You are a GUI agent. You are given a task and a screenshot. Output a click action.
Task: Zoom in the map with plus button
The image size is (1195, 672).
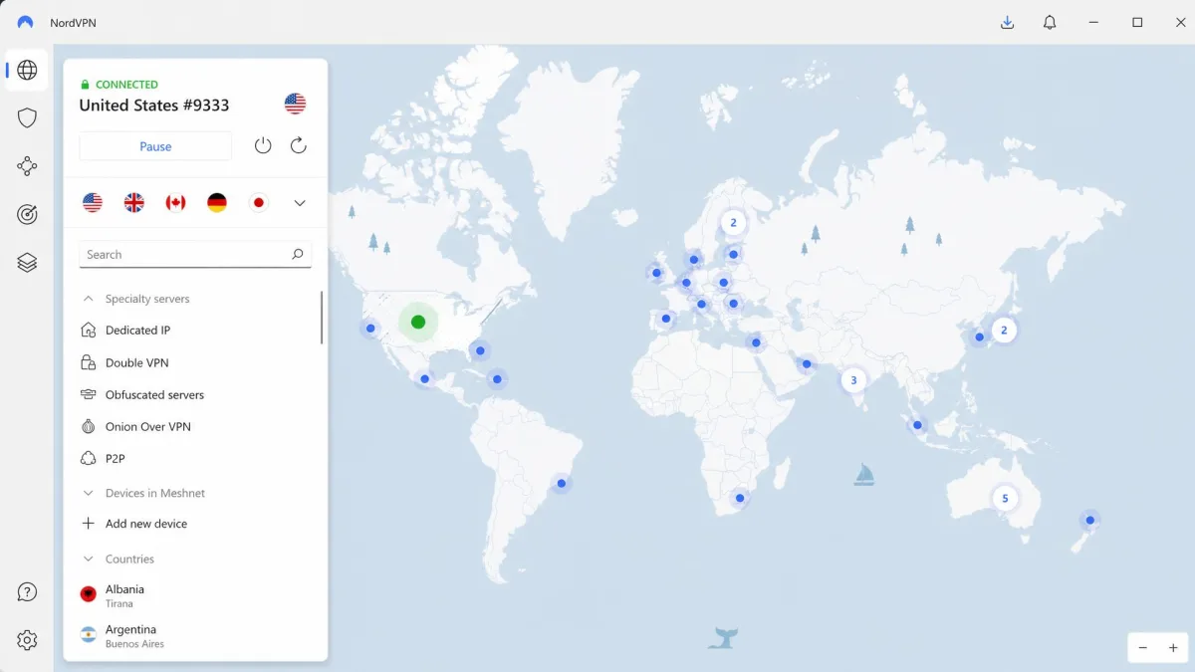point(1173,647)
